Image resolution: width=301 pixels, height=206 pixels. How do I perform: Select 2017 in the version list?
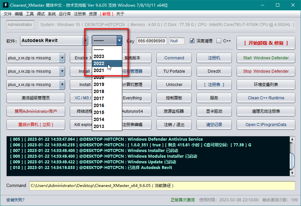click(x=107, y=98)
